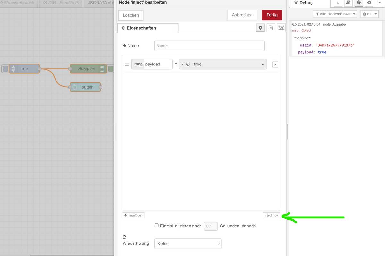Image resolution: width=385 pixels, height=256 pixels.
Task: Click the node: Ausgabe debug source link
Action: click(x=334, y=24)
